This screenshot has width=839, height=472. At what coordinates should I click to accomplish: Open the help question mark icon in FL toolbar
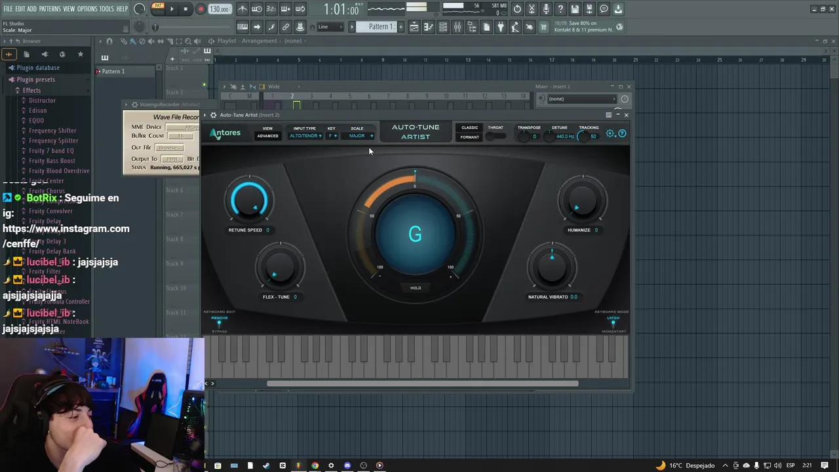coord(560,9)
